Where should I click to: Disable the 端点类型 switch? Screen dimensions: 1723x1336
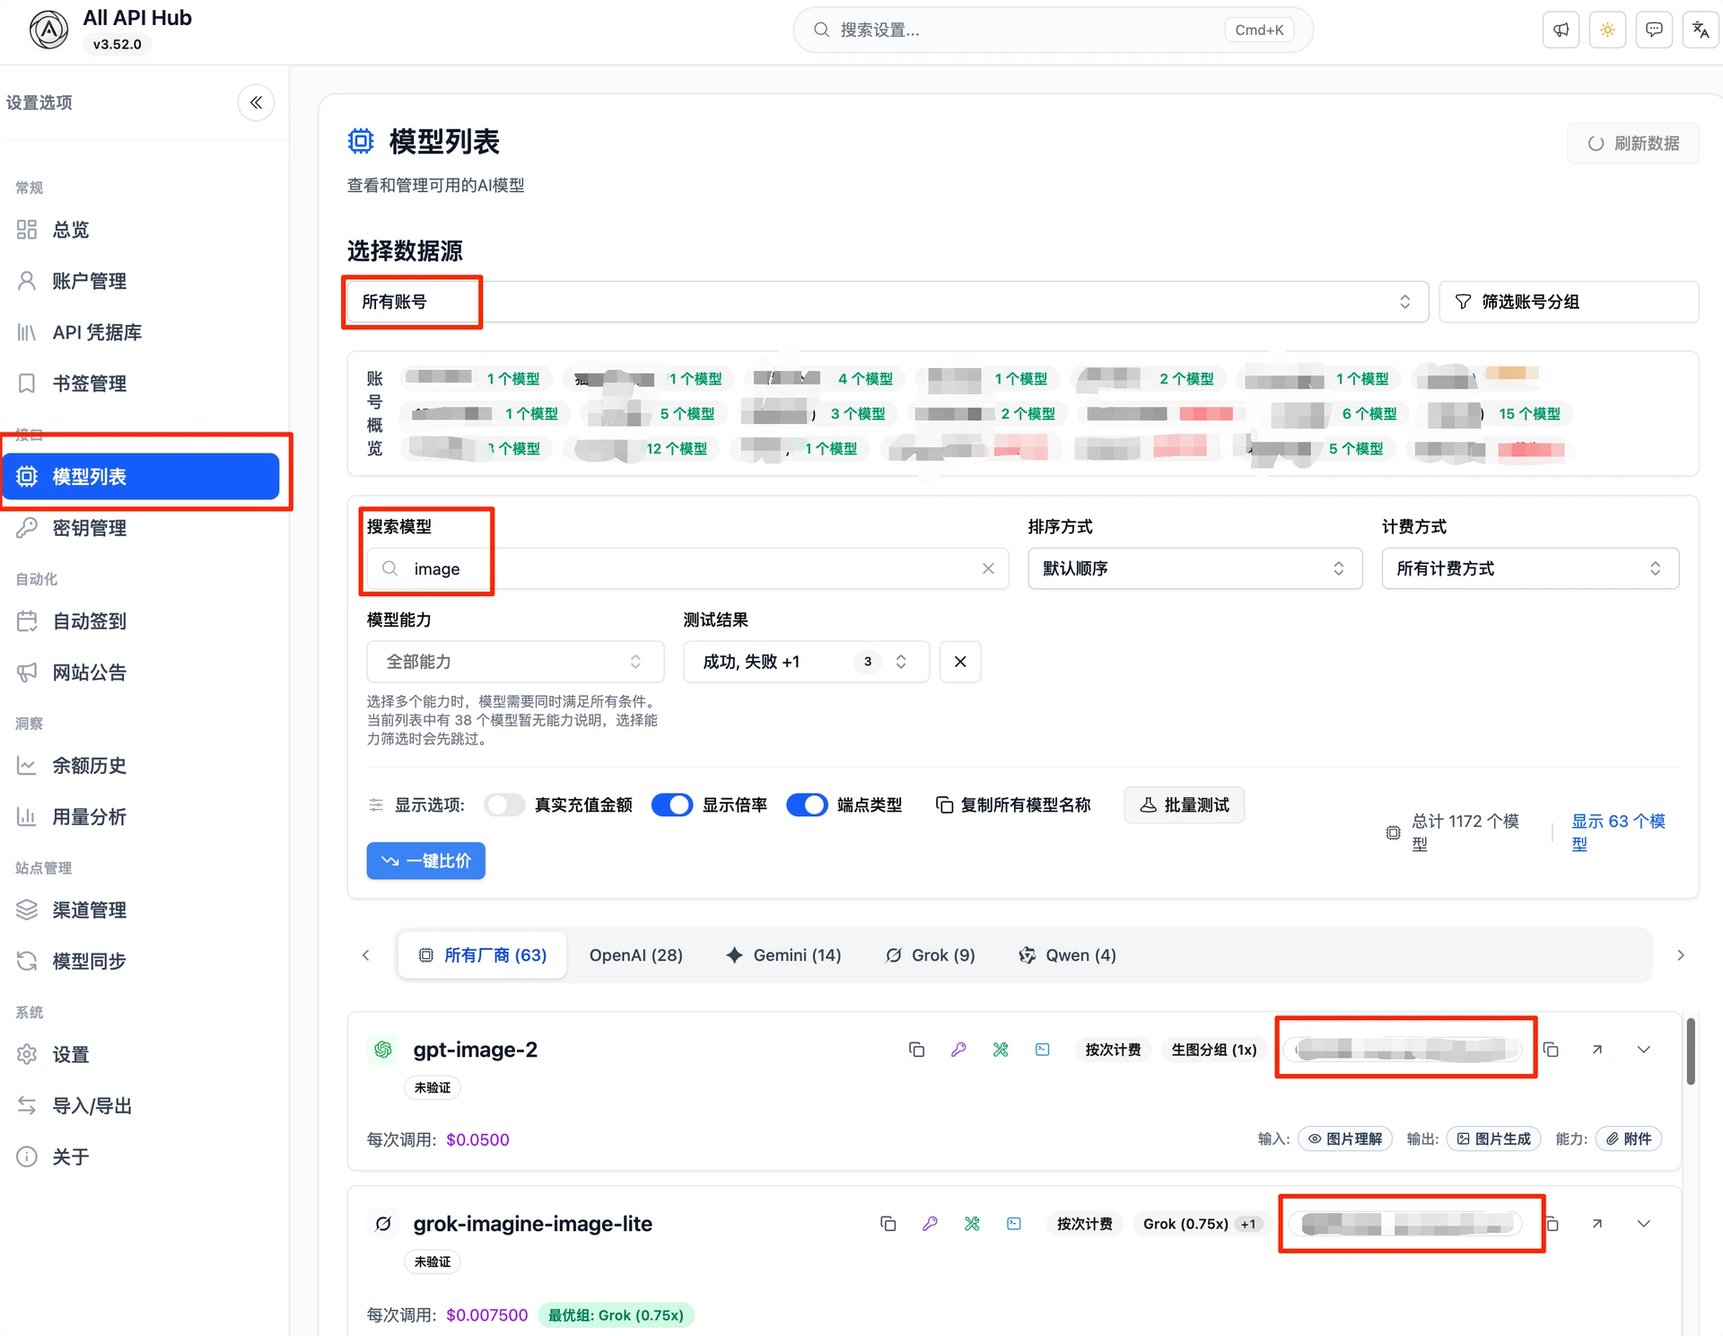point(807,804)
